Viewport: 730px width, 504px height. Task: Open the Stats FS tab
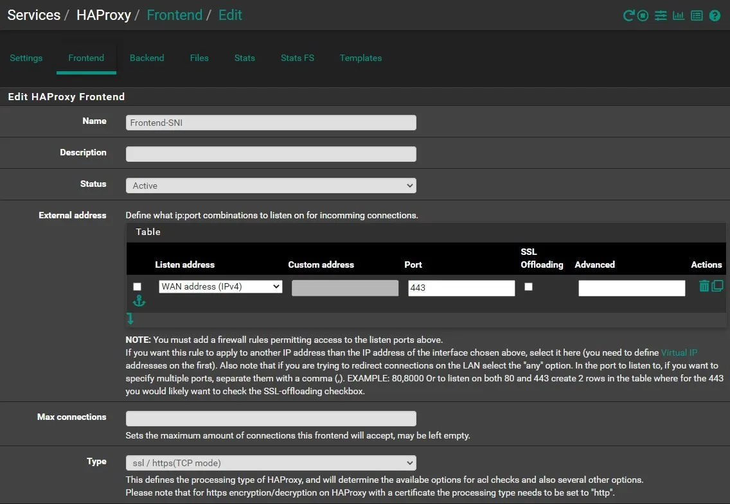click(297, 58)
